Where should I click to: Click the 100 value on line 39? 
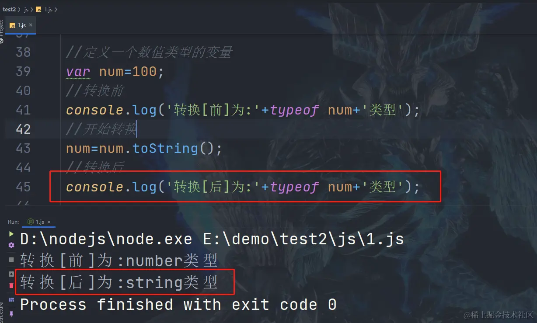(144, 72)
